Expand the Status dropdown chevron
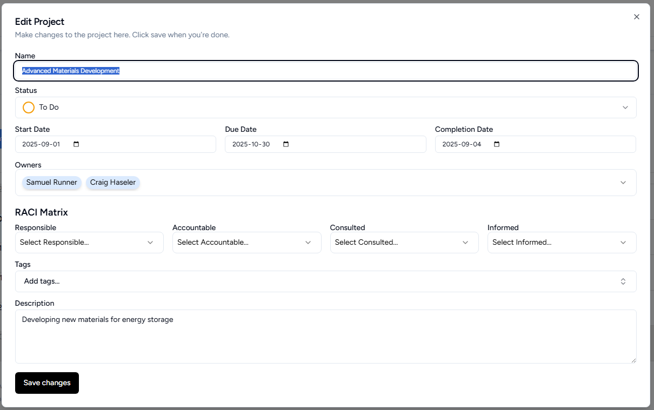Viewport: 654px width, 410px height. click(625, 107)
